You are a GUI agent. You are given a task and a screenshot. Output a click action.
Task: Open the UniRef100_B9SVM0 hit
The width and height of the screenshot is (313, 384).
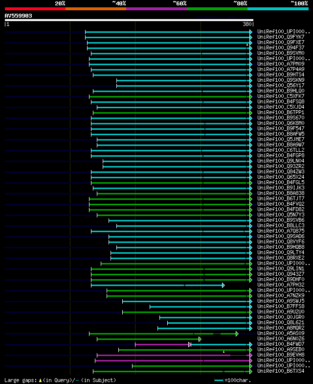(281, 53)
